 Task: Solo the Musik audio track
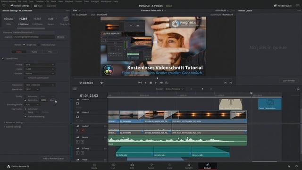(x=77, y=142)
